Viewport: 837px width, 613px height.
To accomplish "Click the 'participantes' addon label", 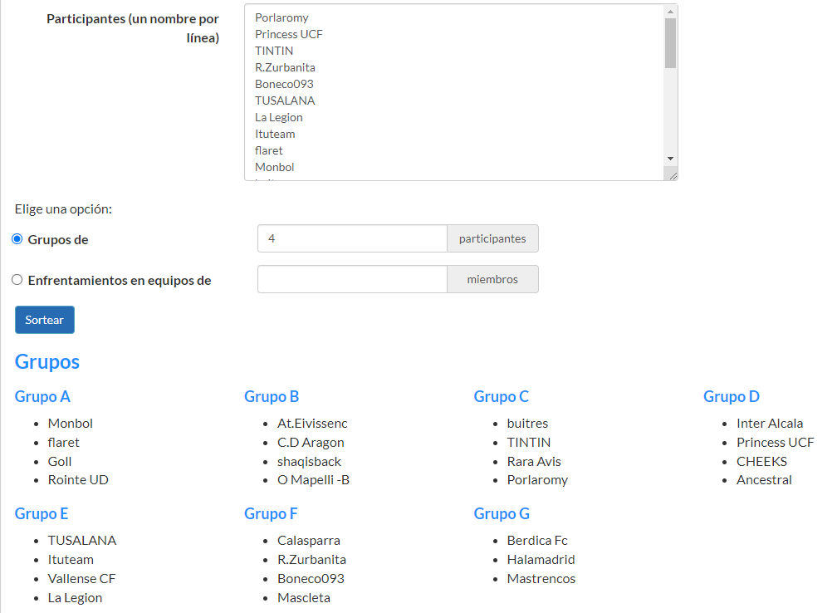I will click(492, 238).
